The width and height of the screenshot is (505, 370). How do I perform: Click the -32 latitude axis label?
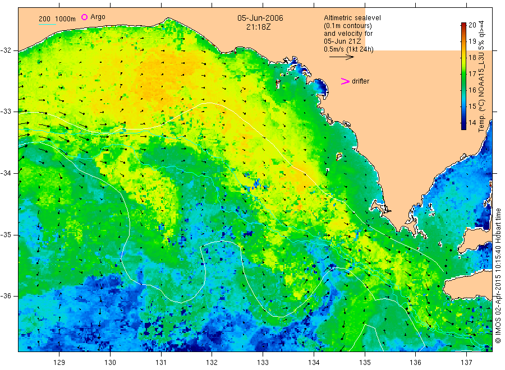pyautogui.click(x=6, y=50)
